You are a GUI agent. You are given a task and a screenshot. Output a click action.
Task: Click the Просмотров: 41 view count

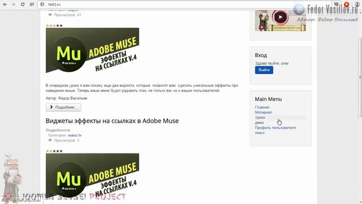coord(68,15)
